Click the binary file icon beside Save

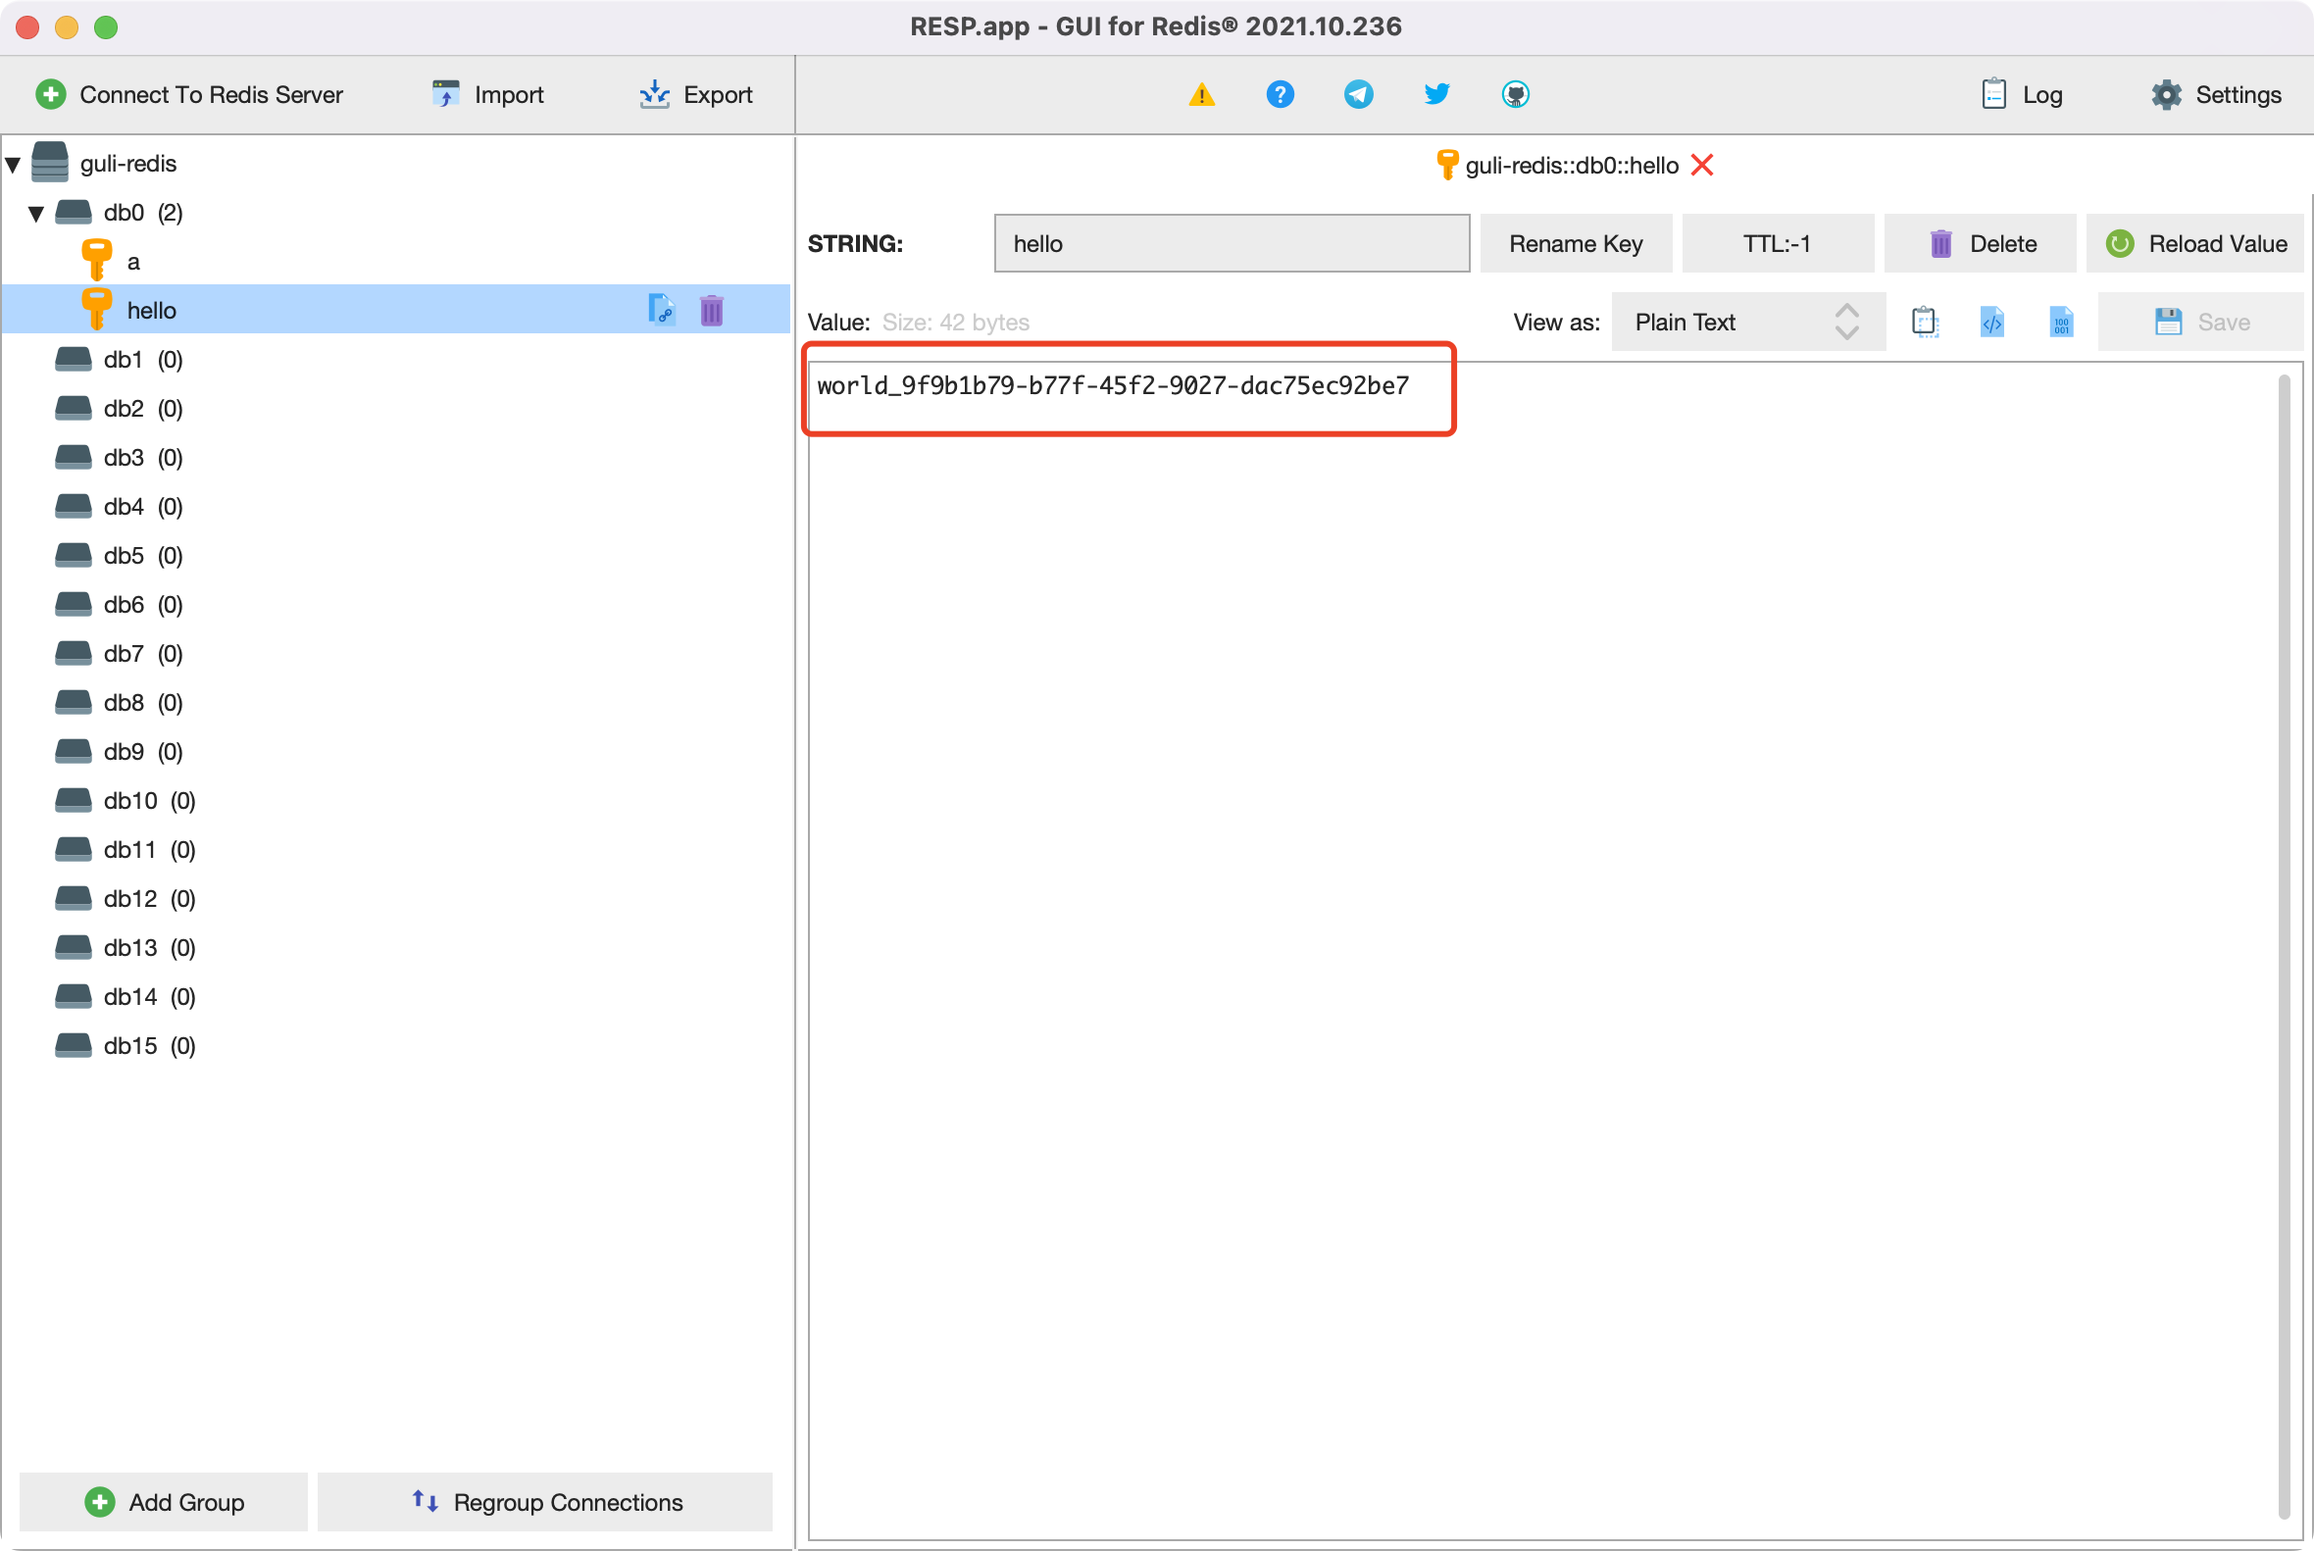2061,323
